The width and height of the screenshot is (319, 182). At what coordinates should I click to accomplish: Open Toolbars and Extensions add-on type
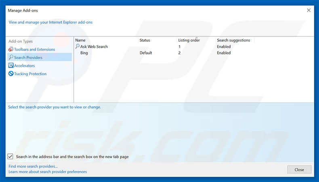pos(35,49)
